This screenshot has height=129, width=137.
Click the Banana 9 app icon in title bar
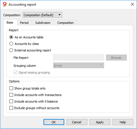(x=5, y=4)
